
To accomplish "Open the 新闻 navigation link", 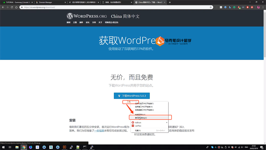I will click(68, 22).
